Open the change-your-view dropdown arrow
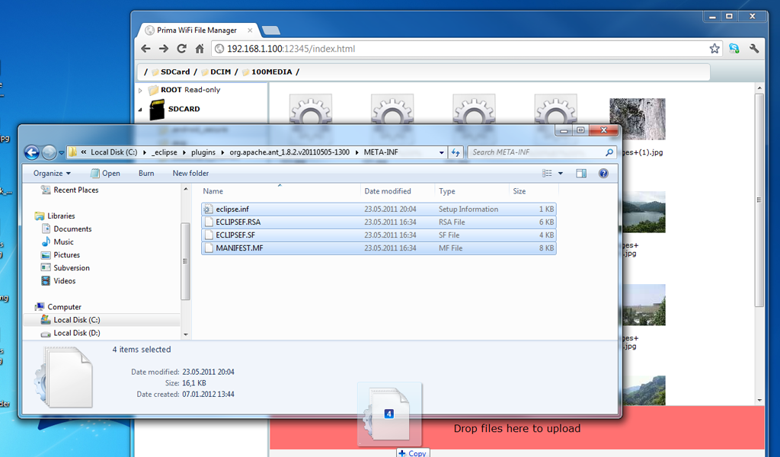Screen dimensions: 780x457 [561, 173]
